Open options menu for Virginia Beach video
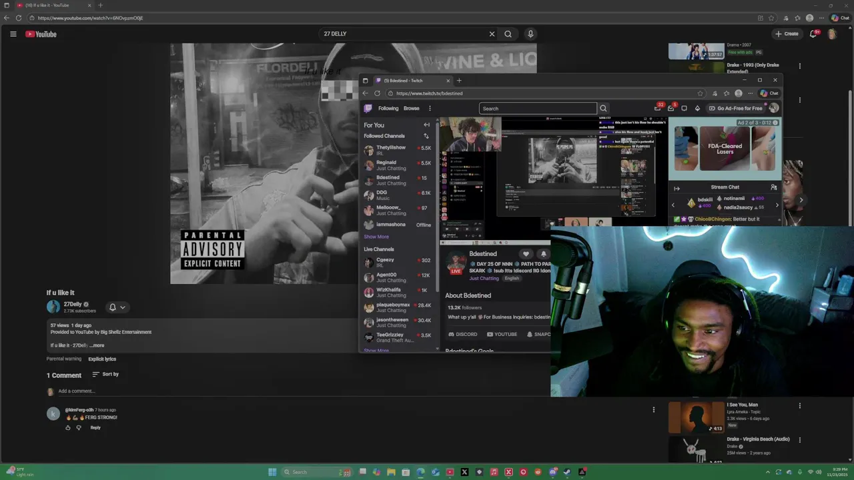Viewport: 854px width, 480px height. (799, 440)
